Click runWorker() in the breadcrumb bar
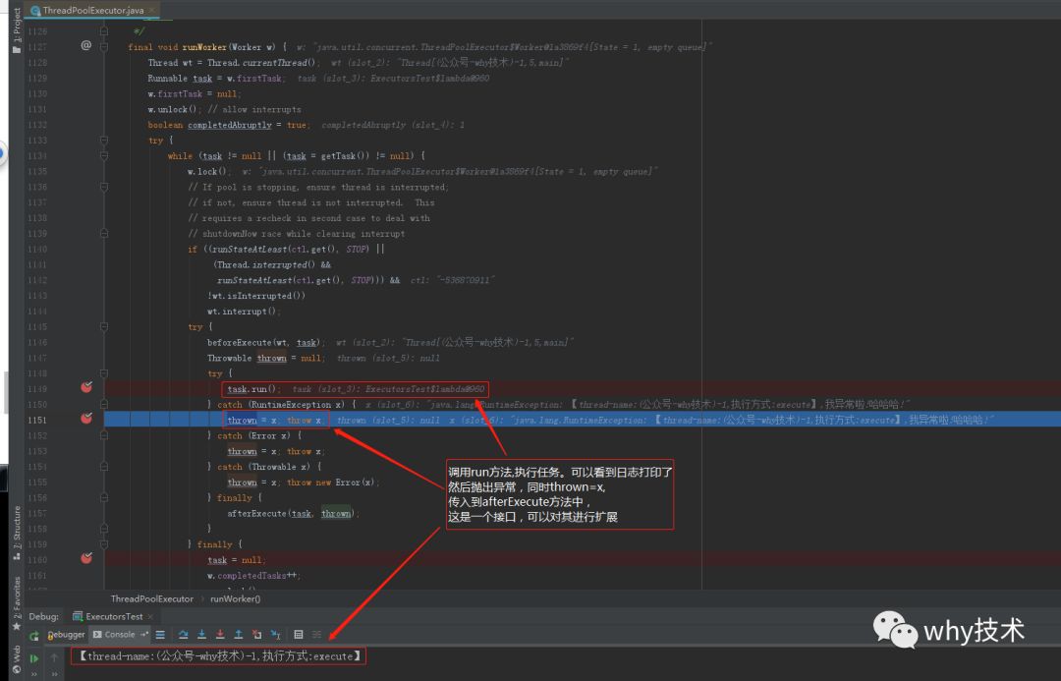This screenshot has height=681, width=1061. point(236,598)
